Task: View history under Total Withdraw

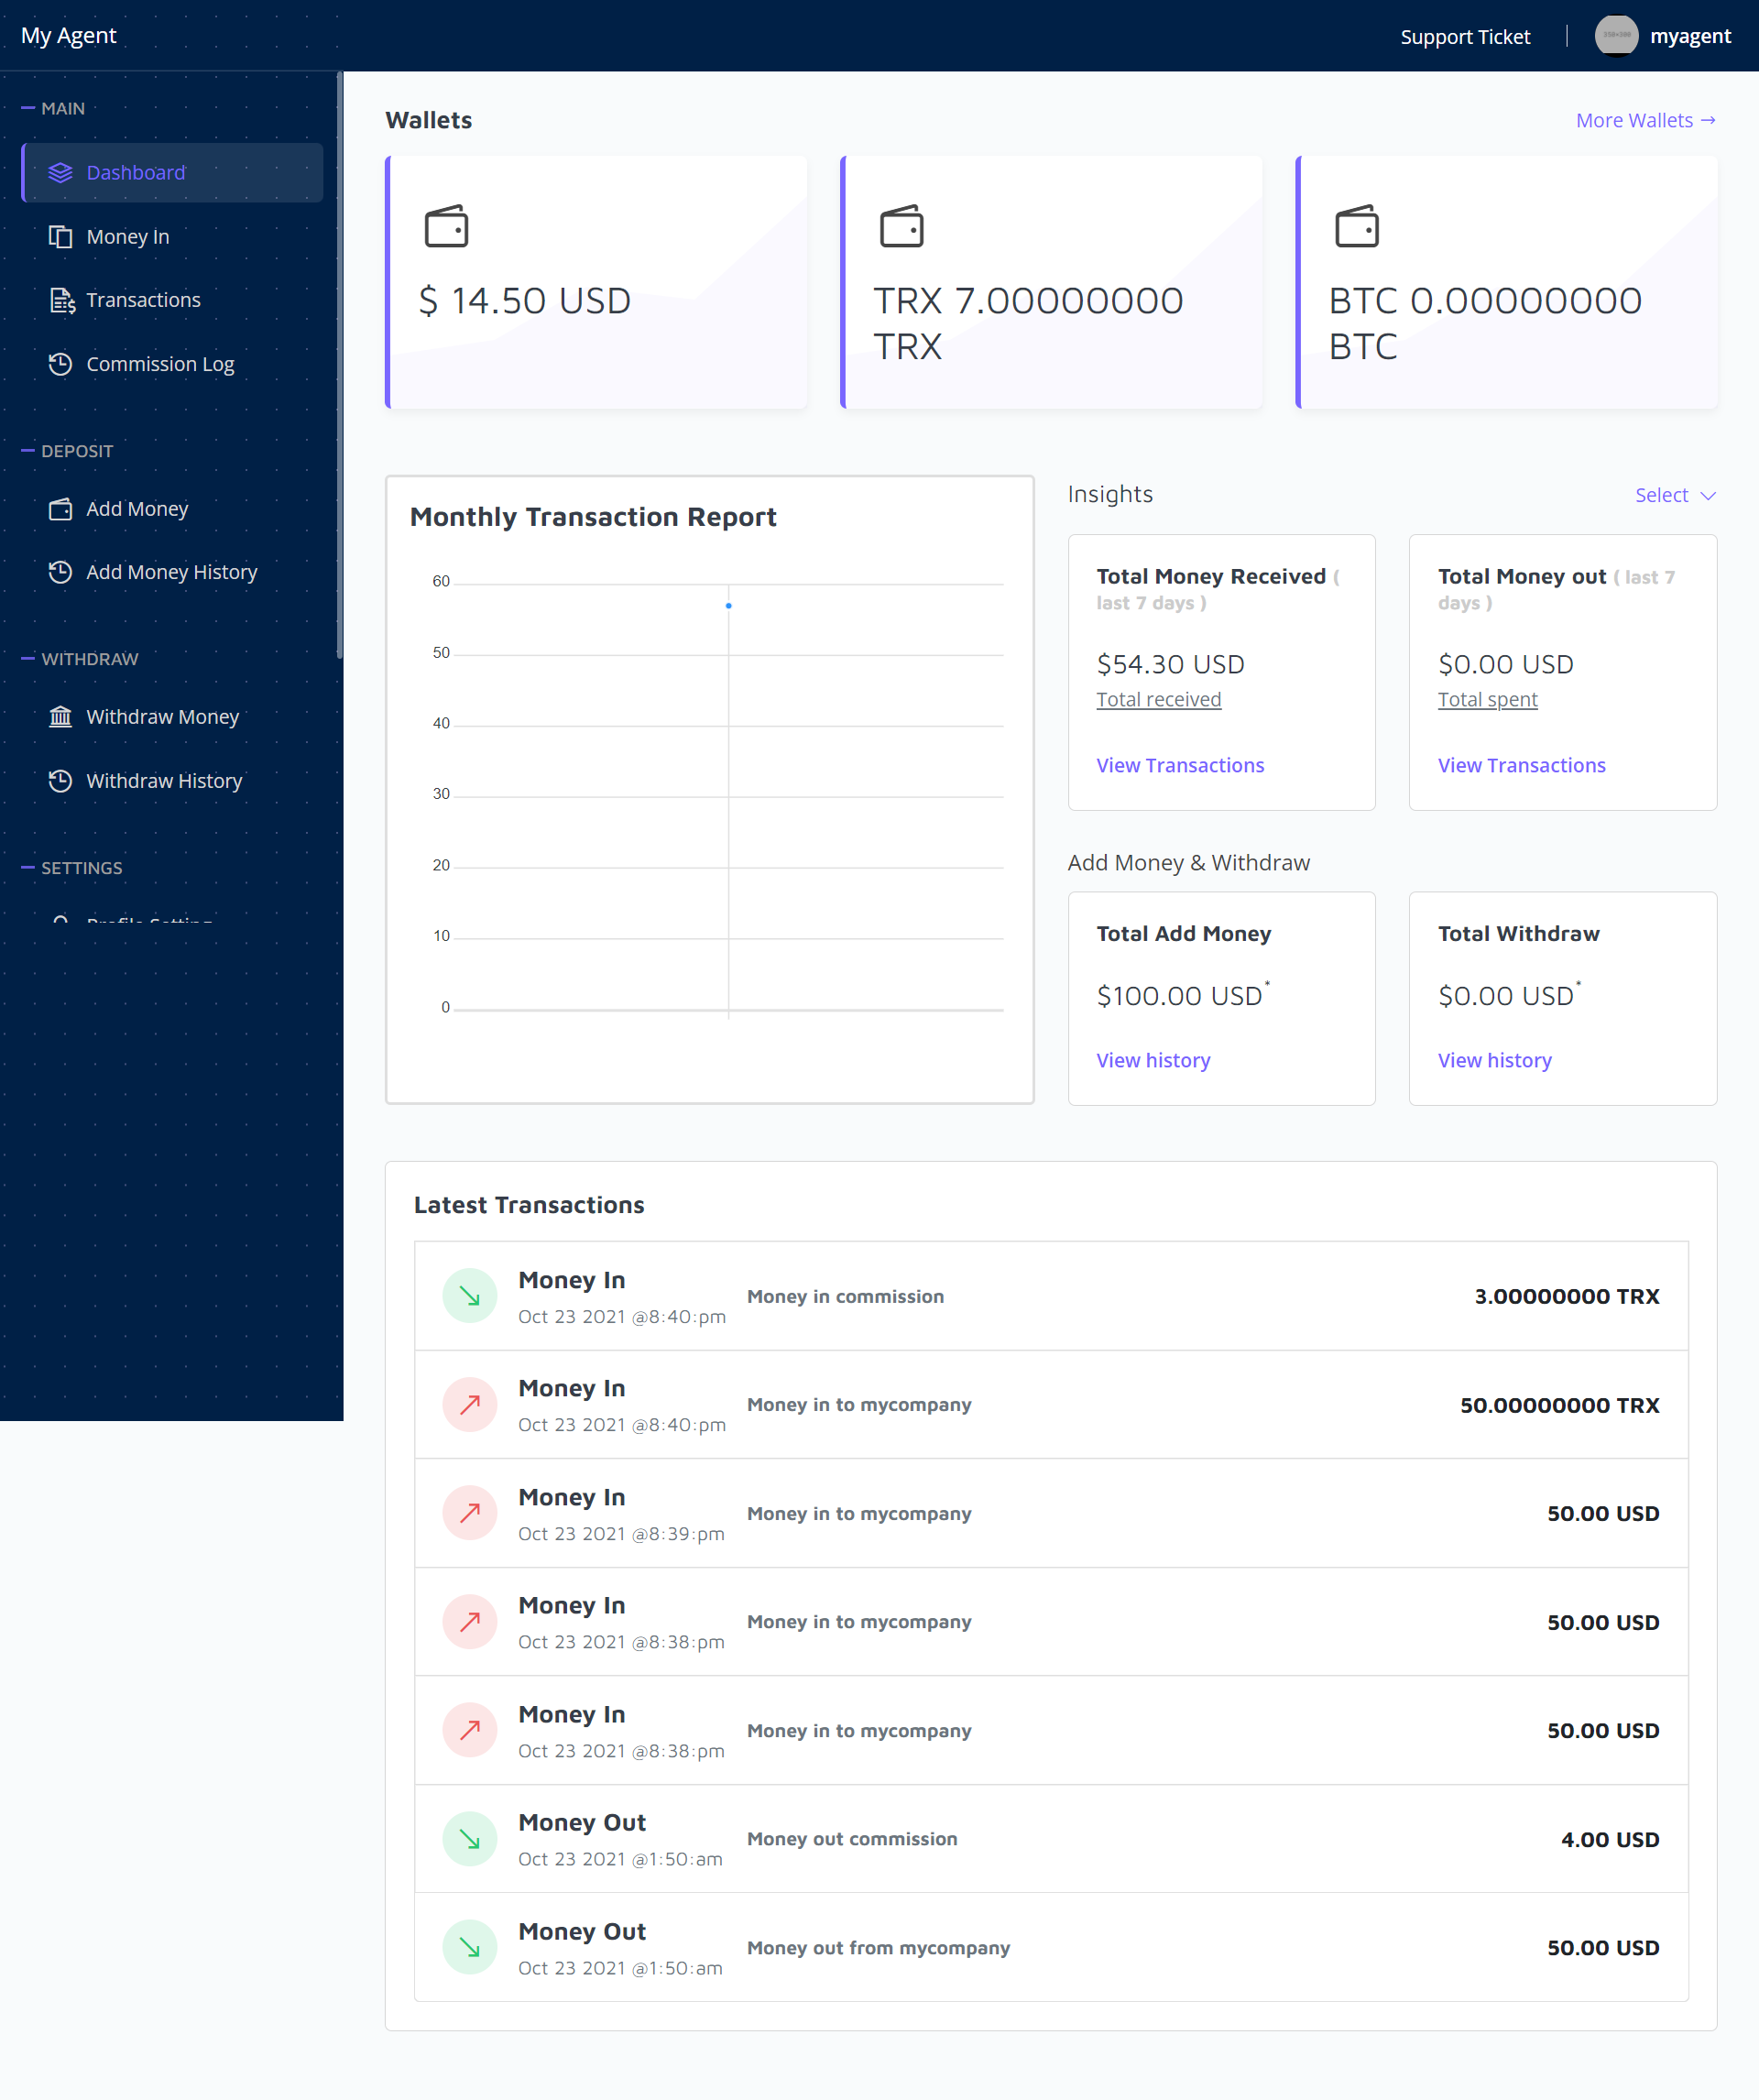Action: click(1494, 1060)
